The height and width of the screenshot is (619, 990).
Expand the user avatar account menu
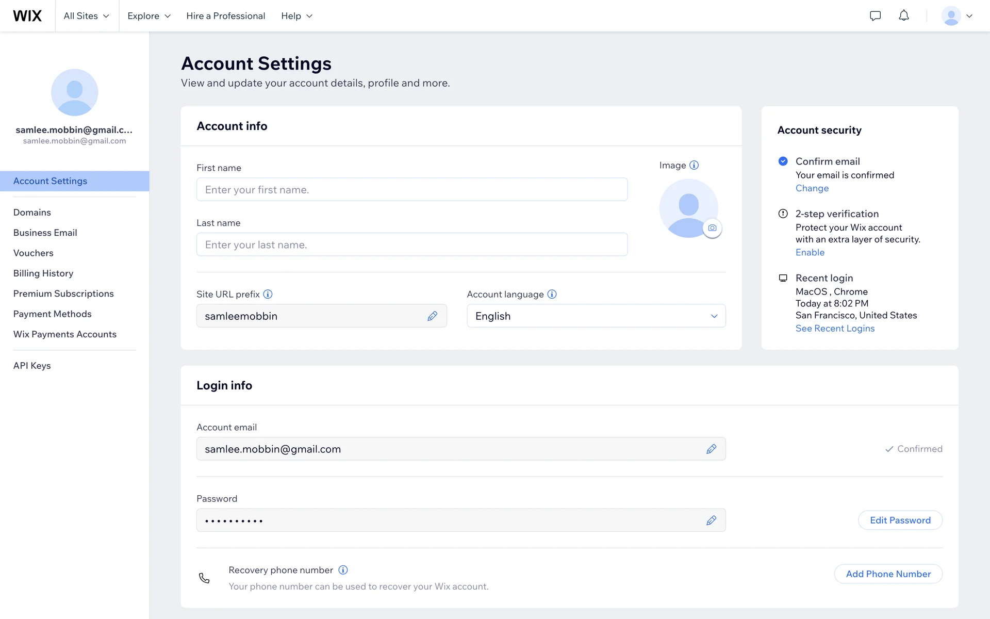pos(957,16)
